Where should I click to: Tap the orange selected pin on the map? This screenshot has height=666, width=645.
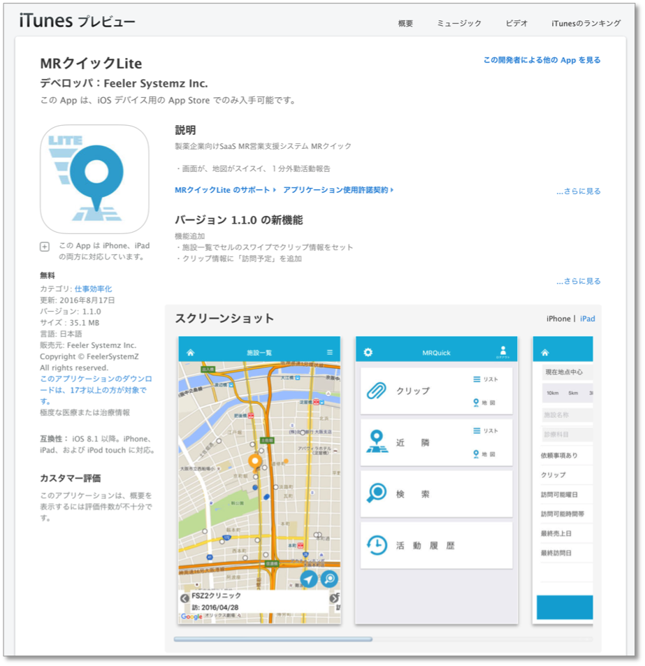(x=255, y=462)
